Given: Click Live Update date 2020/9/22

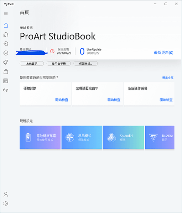Looking at the screenshot, I should coord(93,53).
